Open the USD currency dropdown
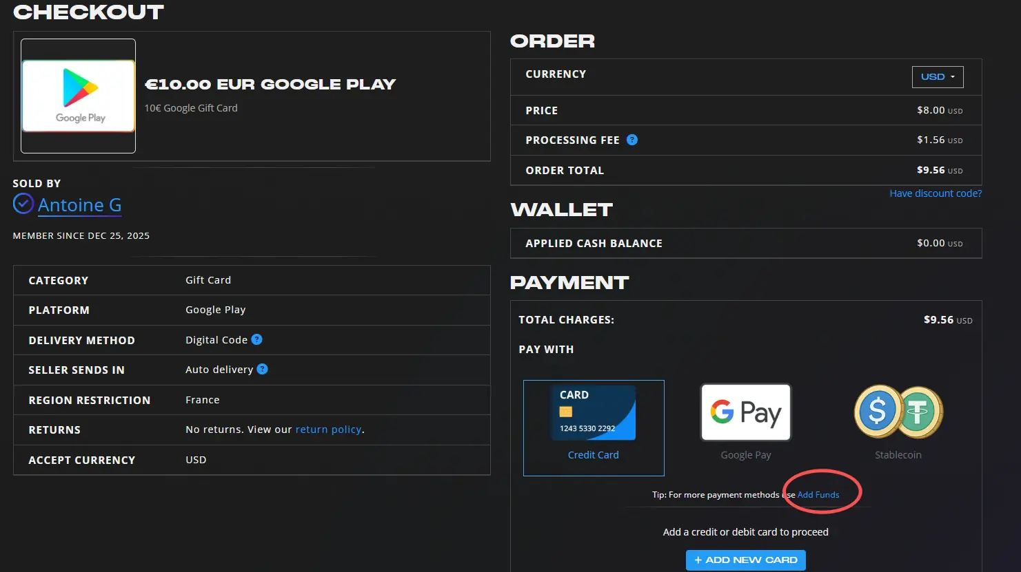 tap(938, 76)
